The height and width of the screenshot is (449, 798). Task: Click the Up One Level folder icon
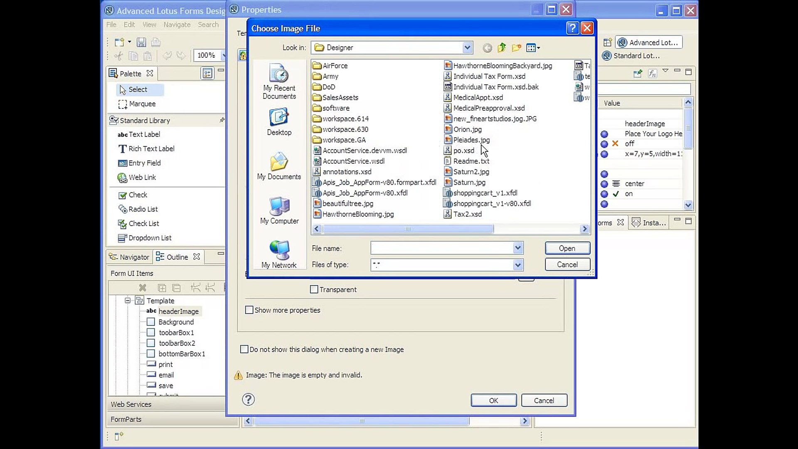tap(502, 48)
